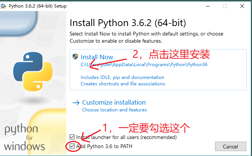Start installation with Install Now
252x156 pixels.
97,57
